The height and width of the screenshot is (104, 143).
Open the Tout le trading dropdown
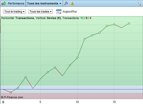[x=14, y=11]
